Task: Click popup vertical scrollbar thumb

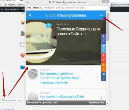Action: [107, 27]
